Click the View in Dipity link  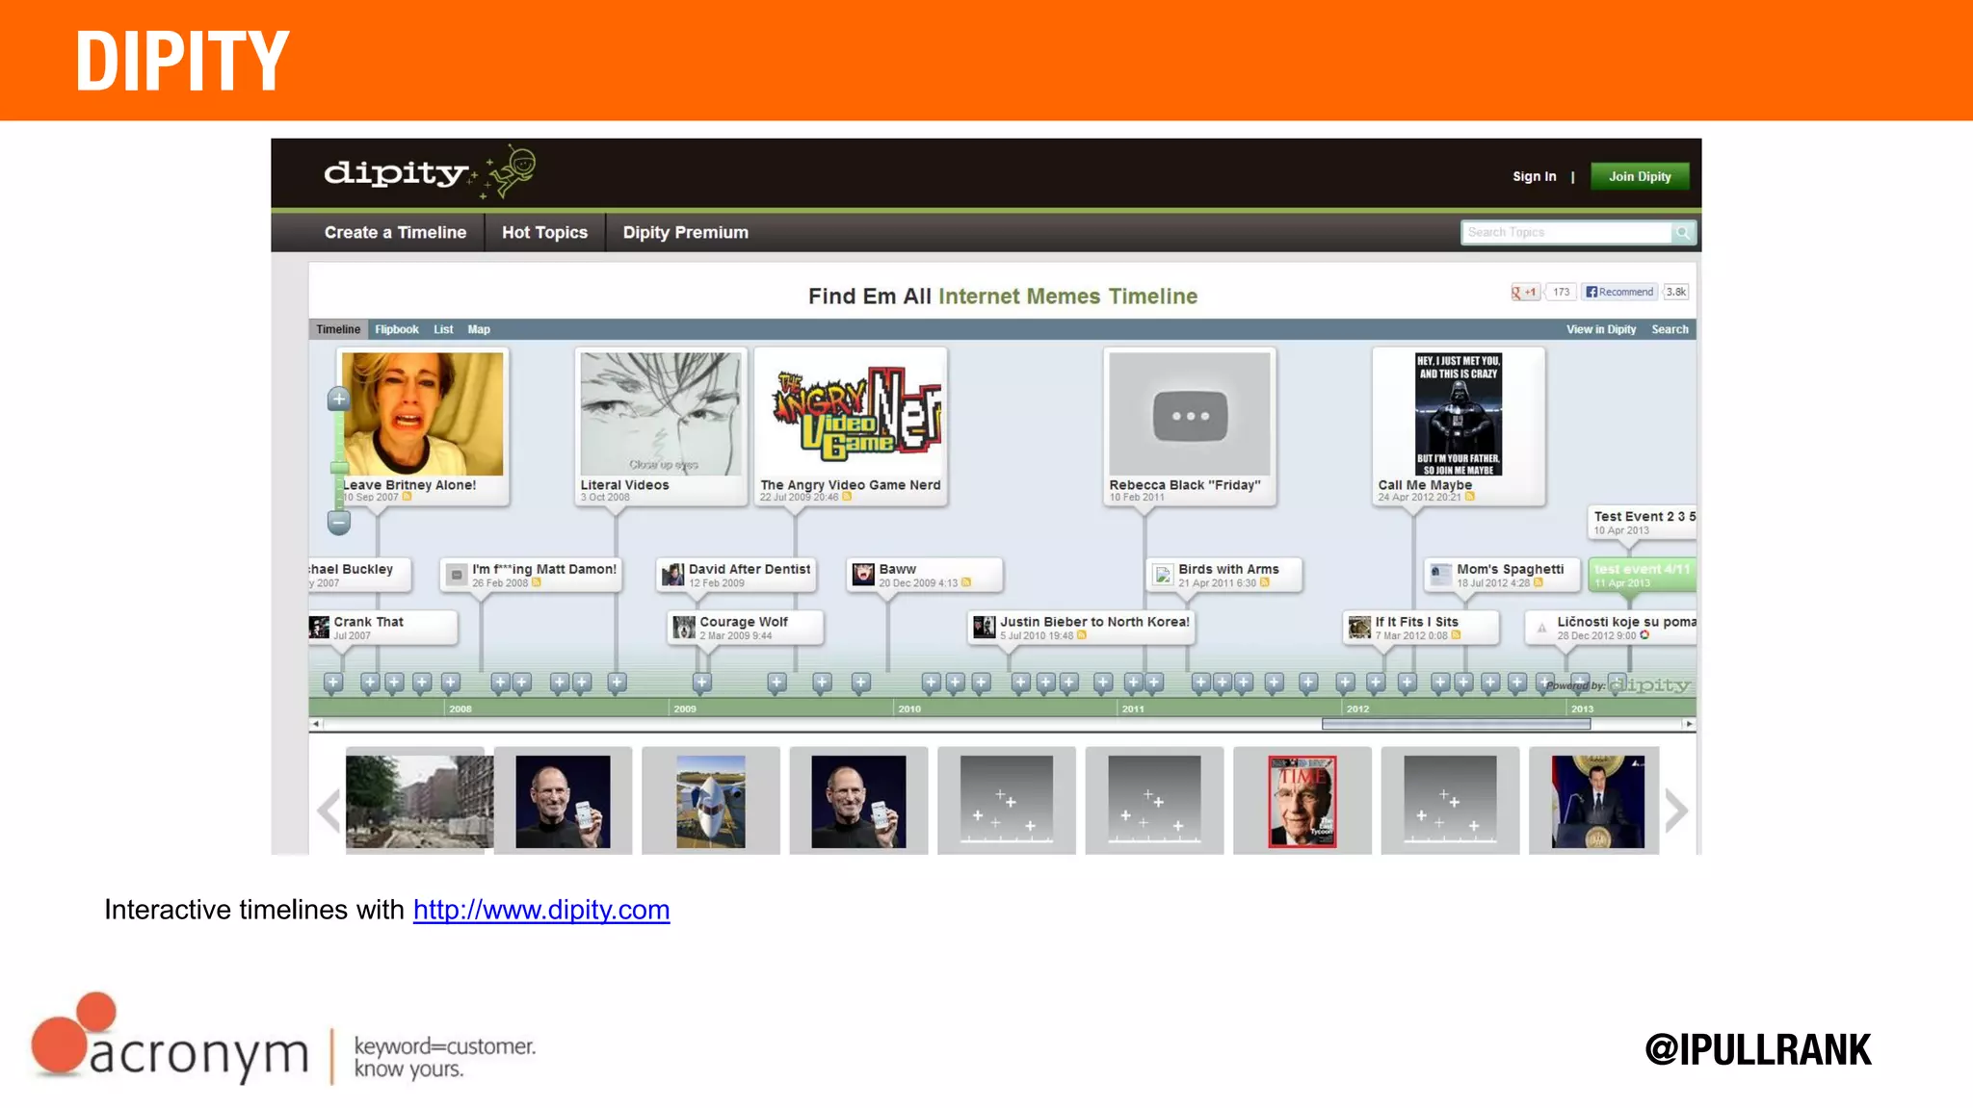coord(1601,329)
